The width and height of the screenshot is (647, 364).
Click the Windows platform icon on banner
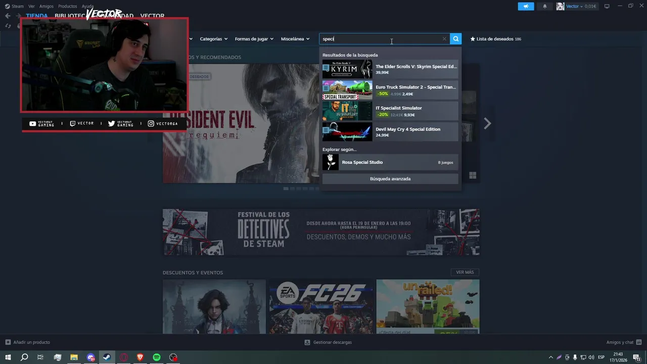(473, 175)
